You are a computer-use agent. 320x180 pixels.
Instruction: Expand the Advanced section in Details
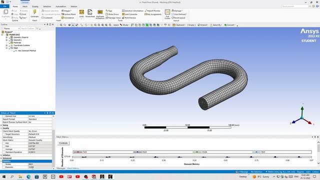coord(1,158)
